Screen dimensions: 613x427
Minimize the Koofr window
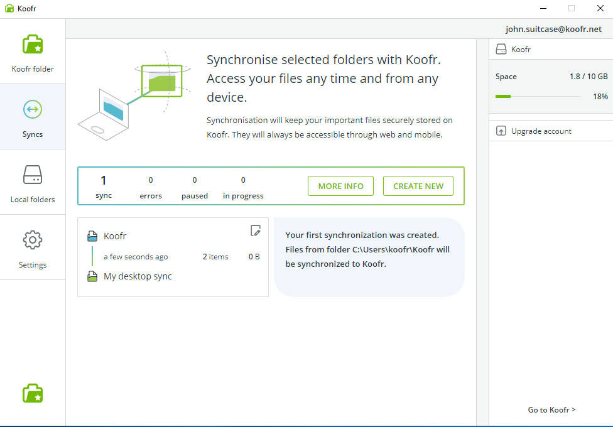(x=543, y=8)
